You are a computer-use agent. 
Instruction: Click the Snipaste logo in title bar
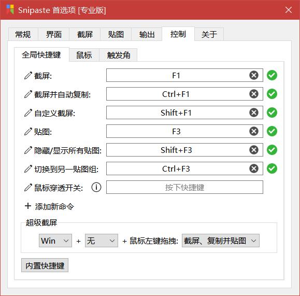(10, 9)
